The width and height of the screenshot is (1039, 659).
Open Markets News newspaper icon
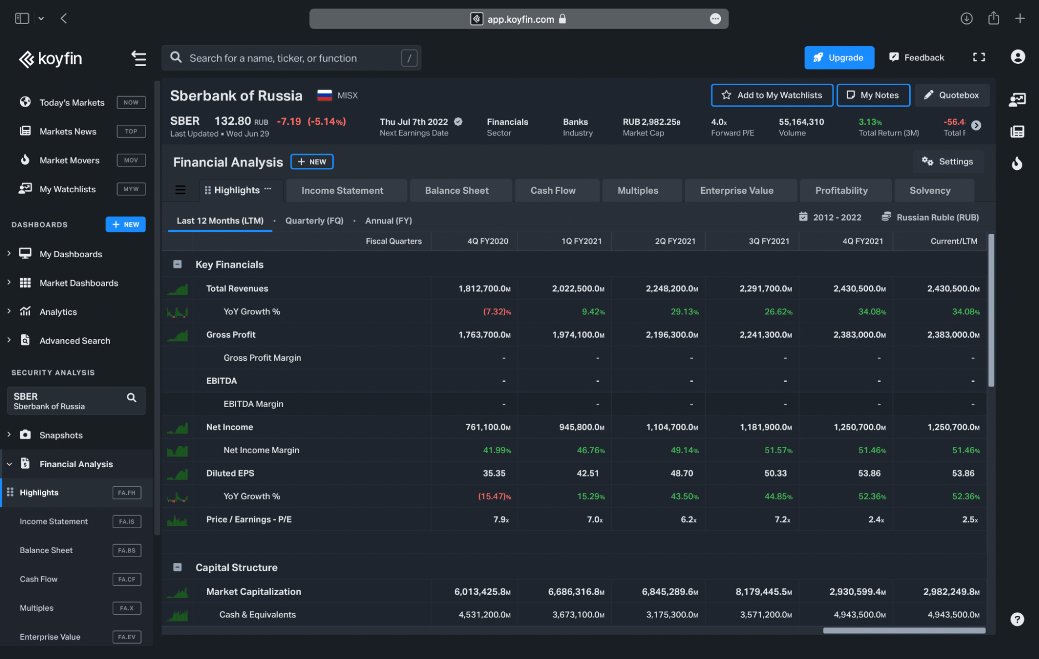click(25, 131)
